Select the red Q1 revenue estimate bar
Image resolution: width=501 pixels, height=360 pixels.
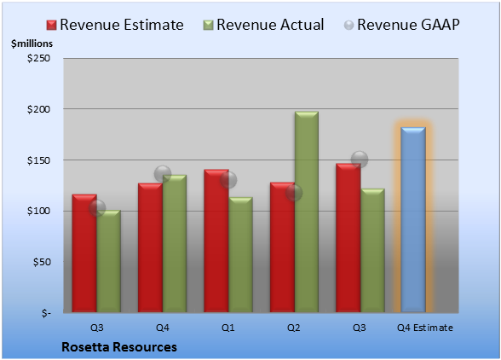coord(216,241)
